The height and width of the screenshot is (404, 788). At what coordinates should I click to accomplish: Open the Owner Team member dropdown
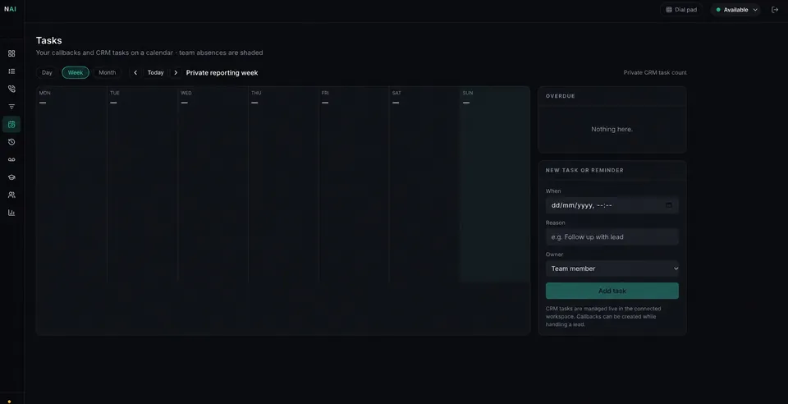(x=612, y=269)
